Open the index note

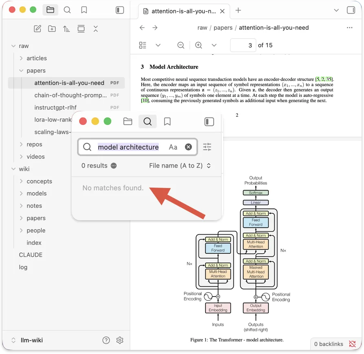[x=34, y=243]
